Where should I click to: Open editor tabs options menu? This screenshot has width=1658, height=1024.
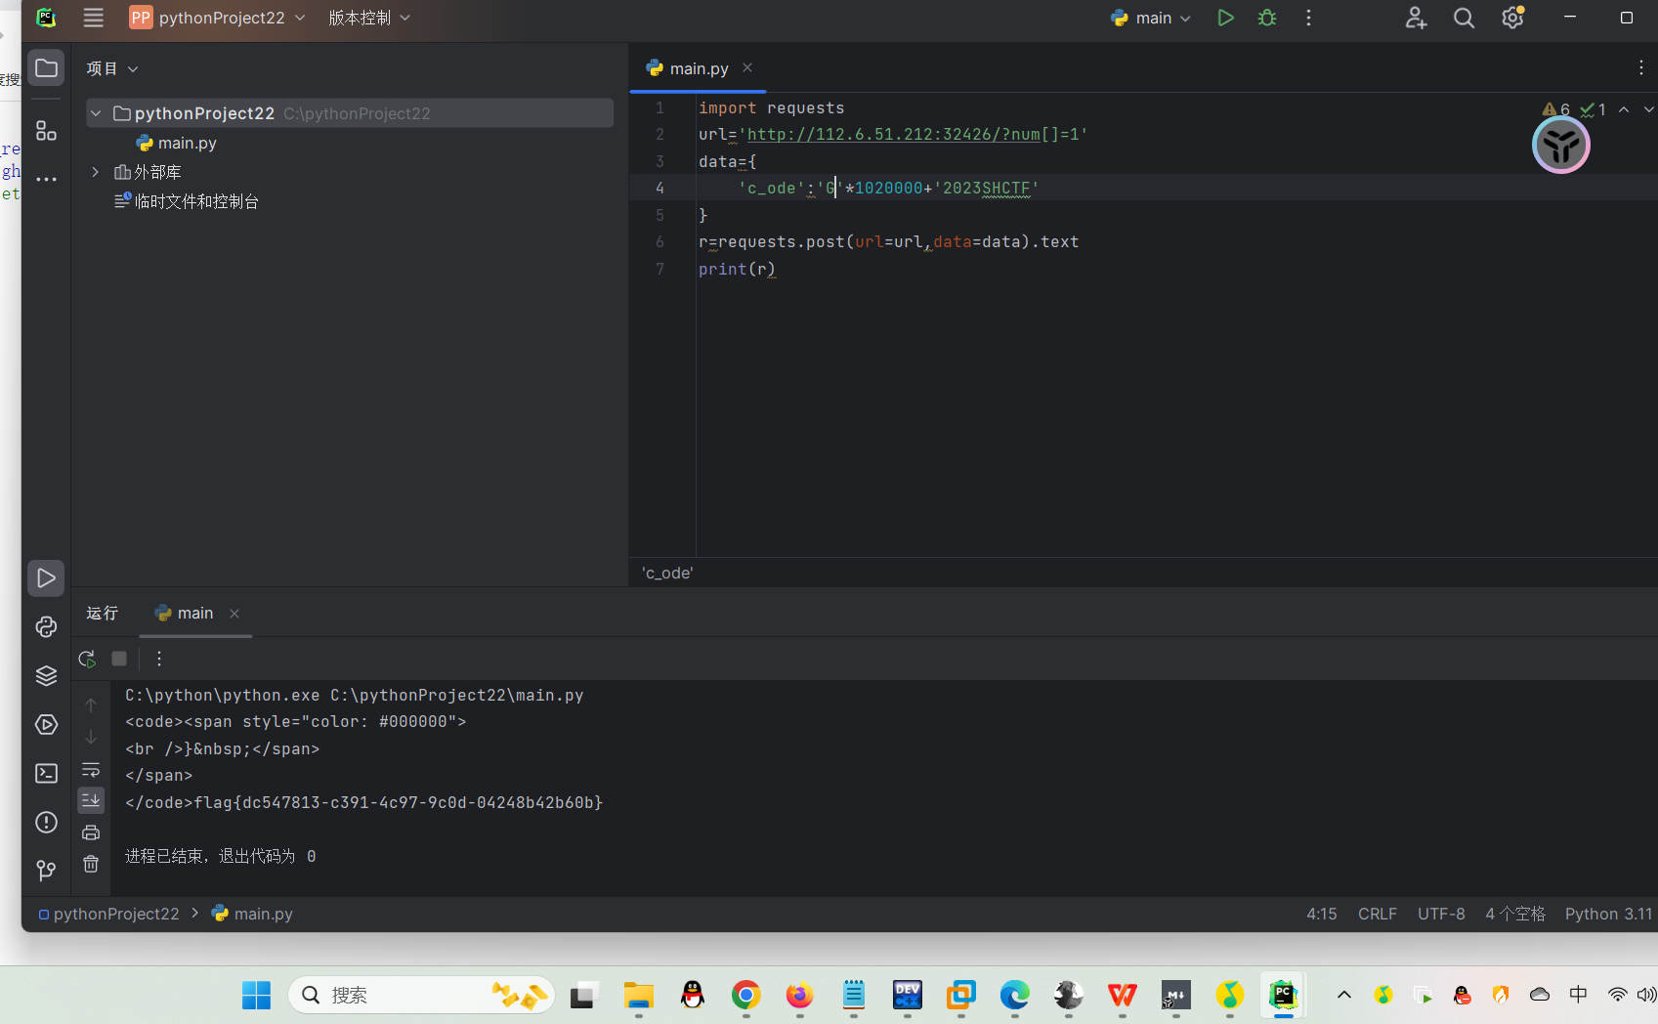(1640, 67)
